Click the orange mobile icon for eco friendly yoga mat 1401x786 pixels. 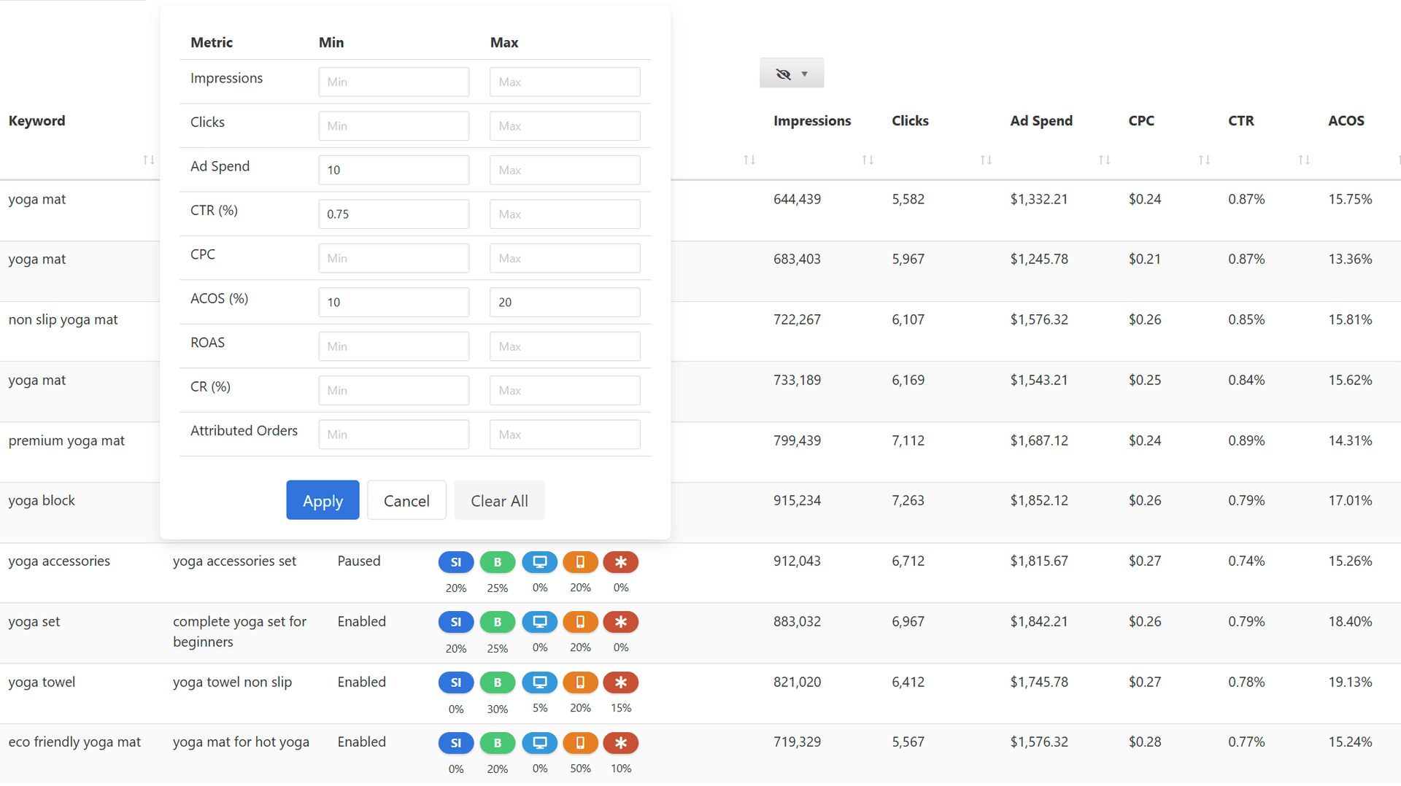[x=581, y=742]
